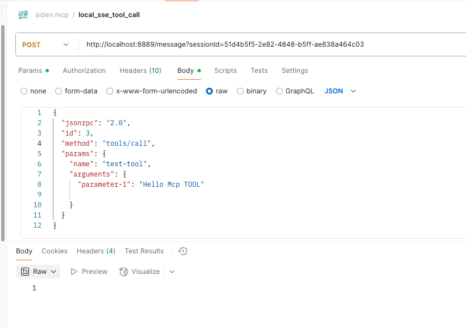Open the Tests tab
The height and width of the screenshot is (328, 466).
[x=259, y=71]
